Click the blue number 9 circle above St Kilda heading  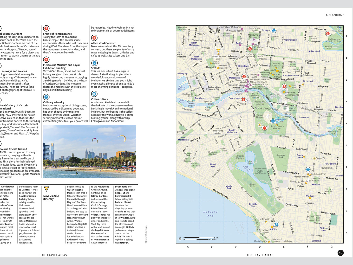(x=94, y=63)
